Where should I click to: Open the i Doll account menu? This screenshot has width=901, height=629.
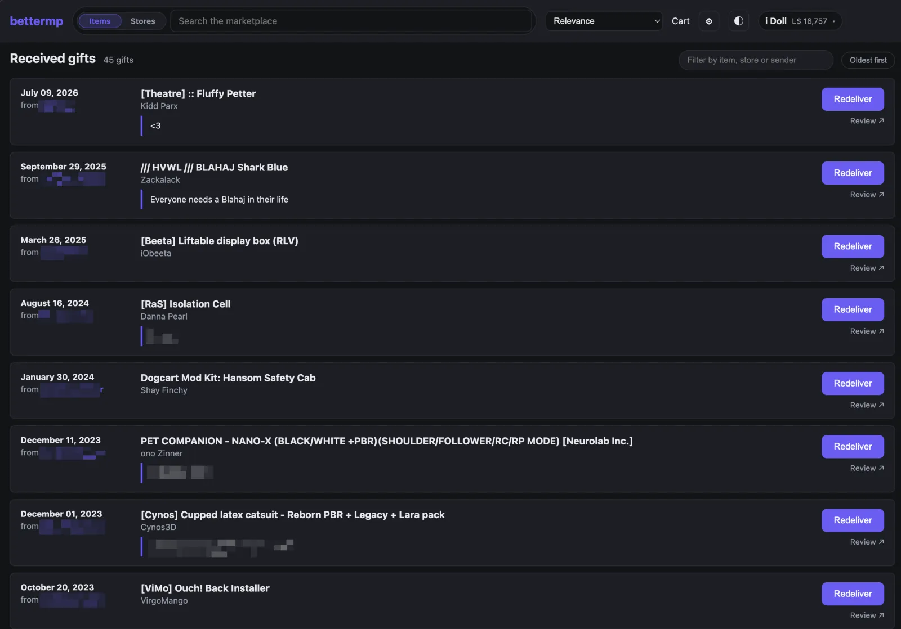point(800,21)
